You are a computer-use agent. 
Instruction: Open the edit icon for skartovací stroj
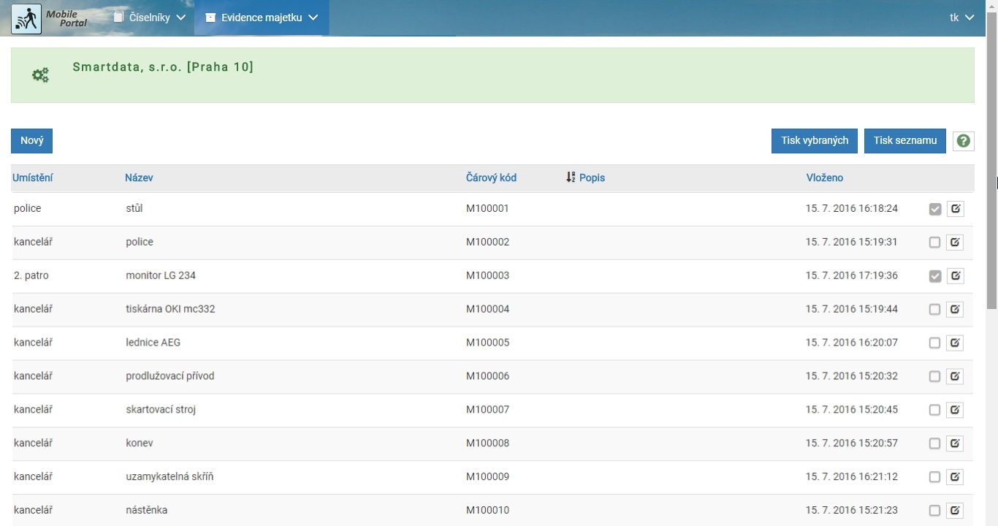tap(955, 411)
